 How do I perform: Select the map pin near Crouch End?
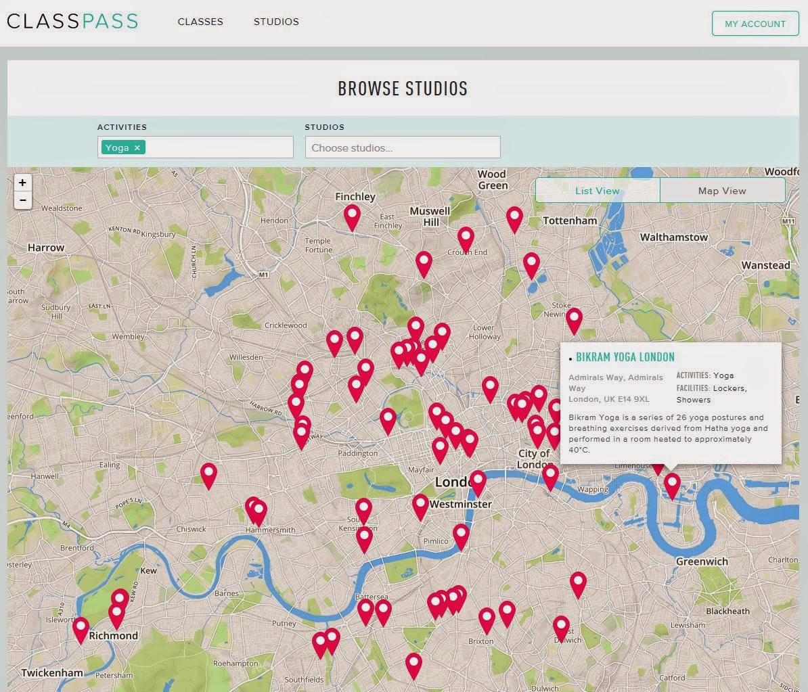pyautogui.click(x=466, y=238)
